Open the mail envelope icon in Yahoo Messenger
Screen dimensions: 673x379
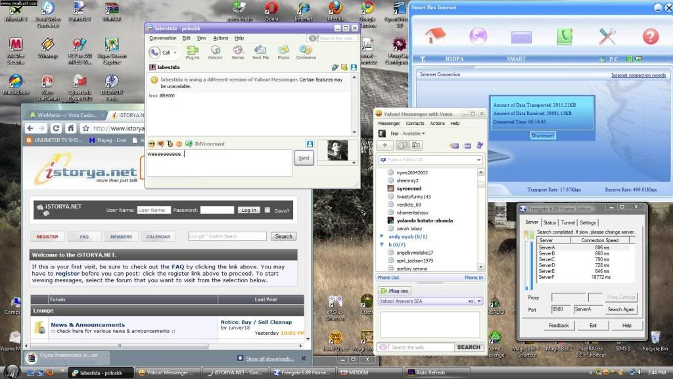[454, 145]
